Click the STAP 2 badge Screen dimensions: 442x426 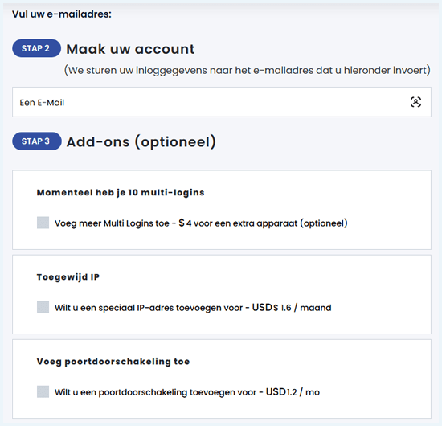[36, 48]
